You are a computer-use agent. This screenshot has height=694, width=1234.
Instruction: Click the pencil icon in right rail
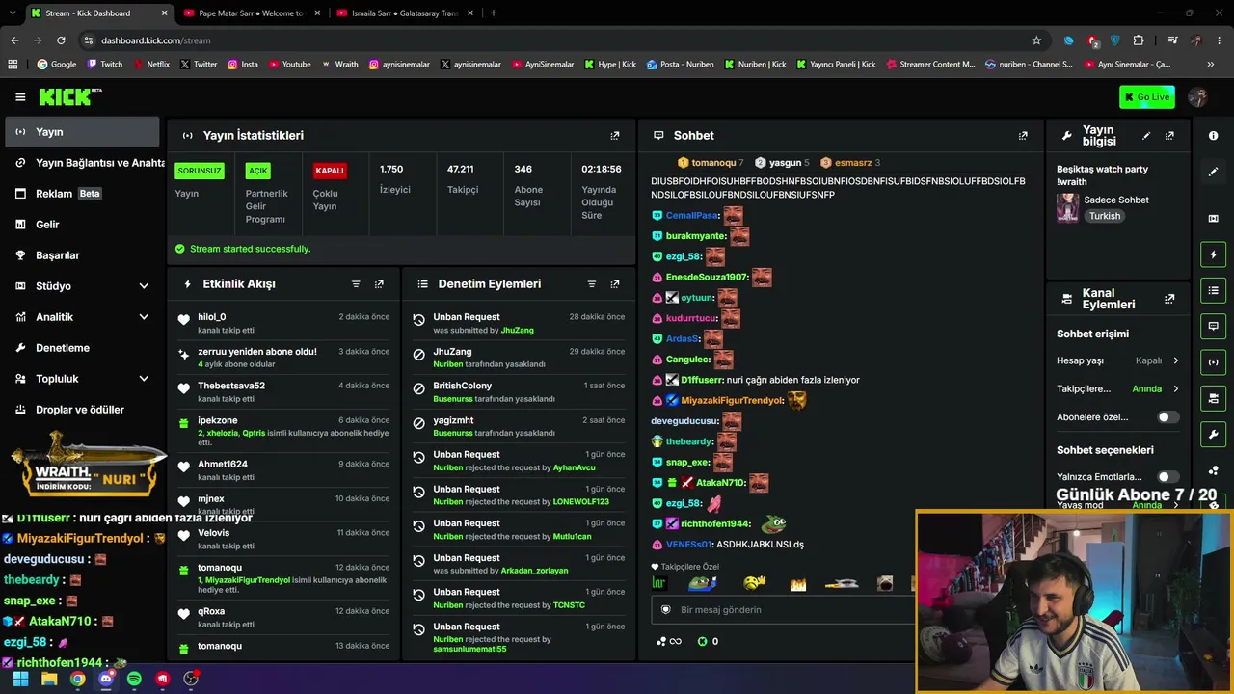(1214, 172)
